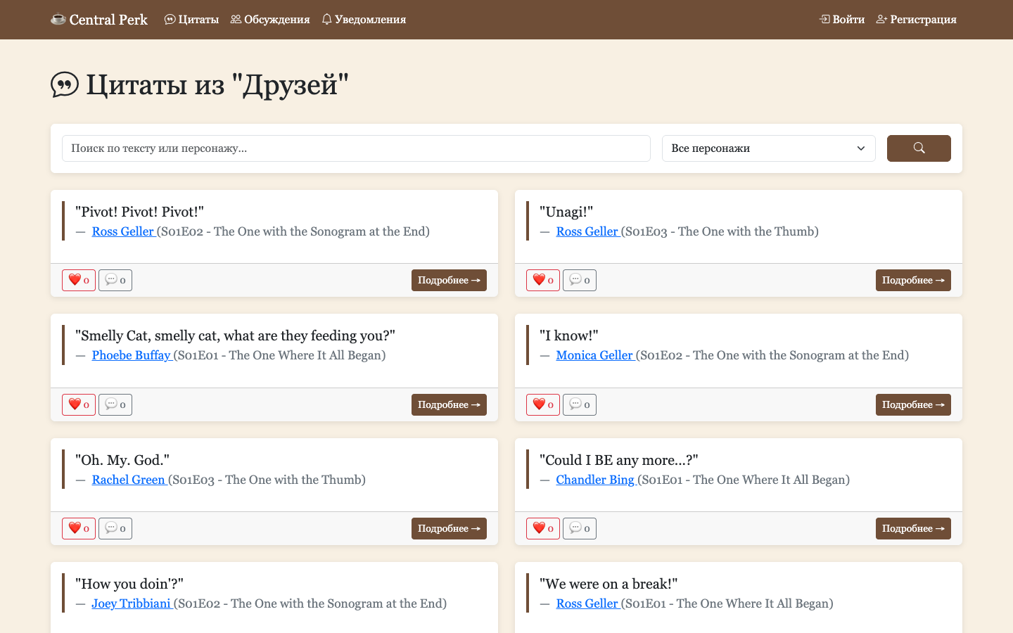Viewport: 1013px width, 633px height.
Task: Like the "Pivot! Pivot! Pivot!" quote
Action: click(x=79, y=280)
